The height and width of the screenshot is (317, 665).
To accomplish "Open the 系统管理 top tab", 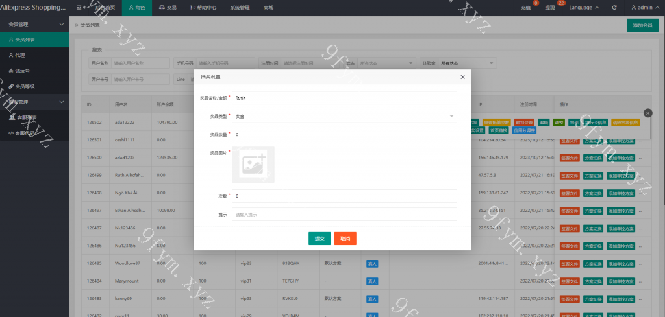I will click(x=240, y=8).
